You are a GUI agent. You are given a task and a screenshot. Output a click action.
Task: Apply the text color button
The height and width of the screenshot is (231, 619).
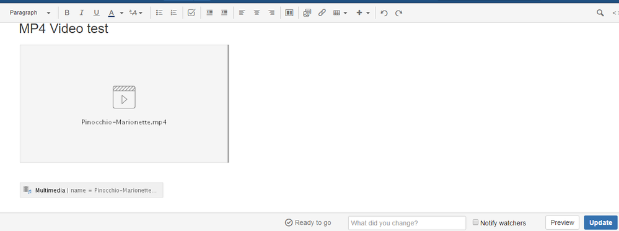tap(112, 12)
